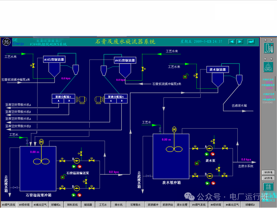Switch to #3烟气系统 tab

[x=8, y=205]
